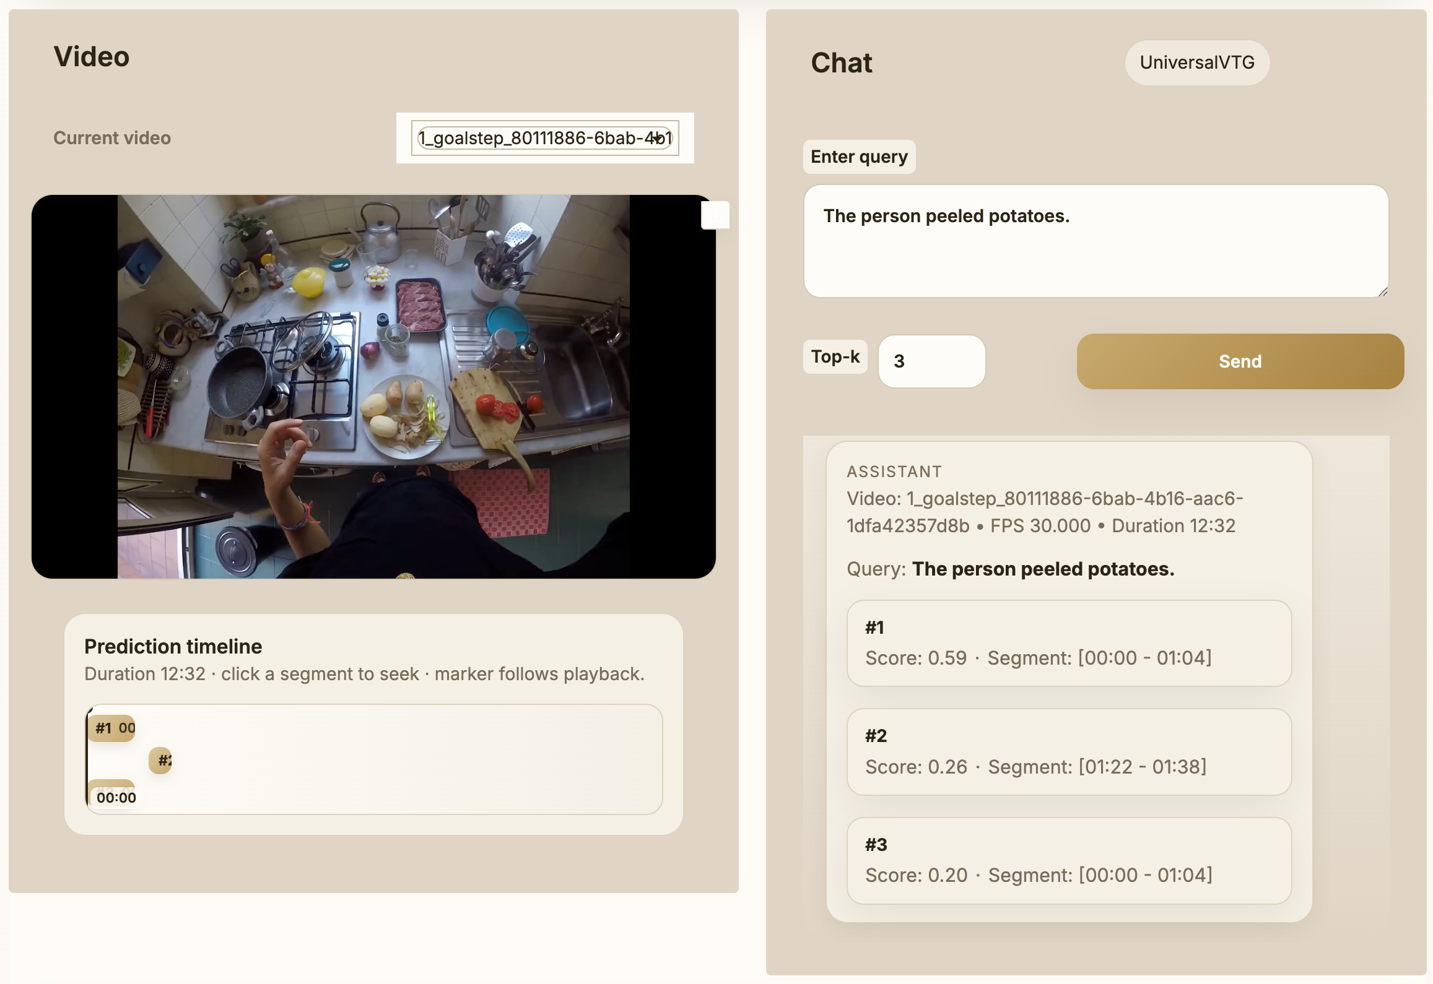Click the kitchen video to toggle playback

click(x=374, y=387)
